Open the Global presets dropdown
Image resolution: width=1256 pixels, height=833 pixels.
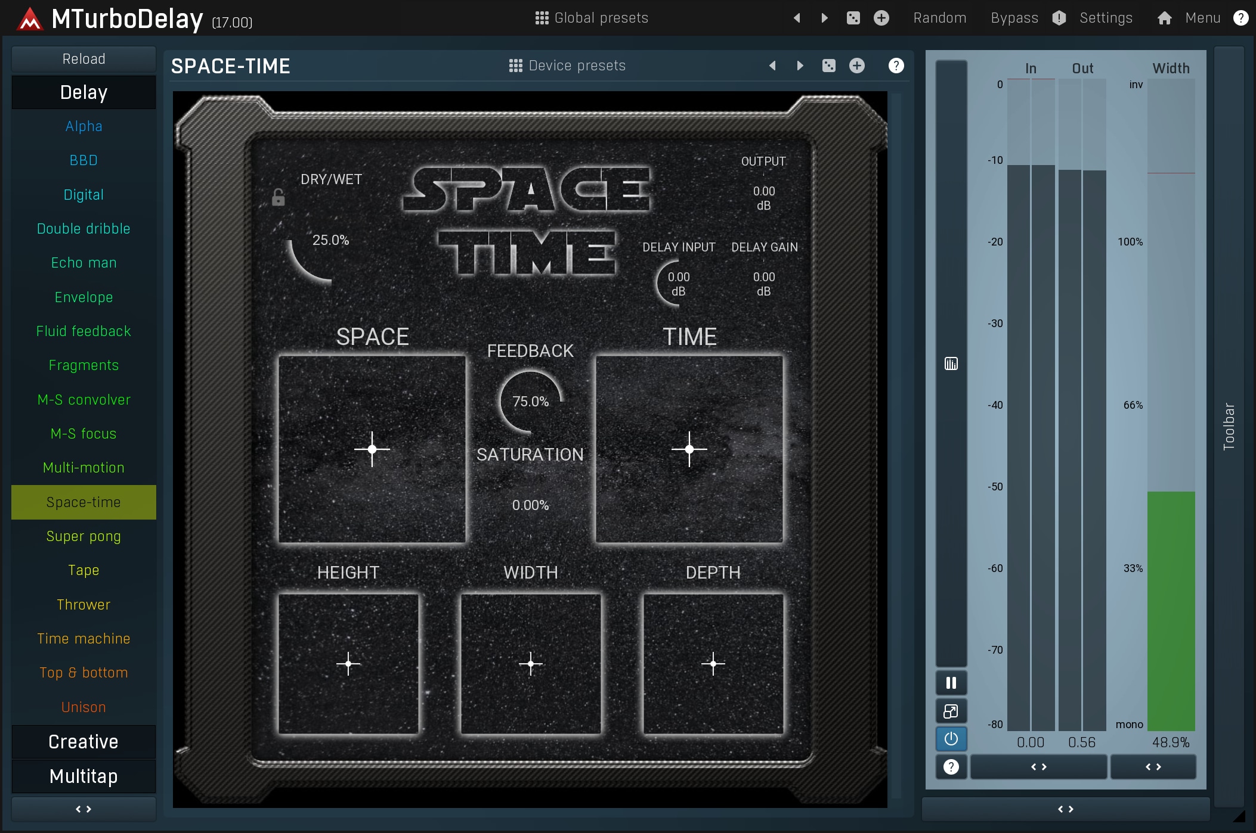pos(592,18)
